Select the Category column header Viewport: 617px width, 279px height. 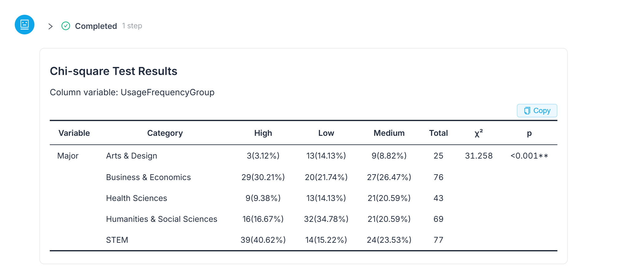[x=165, y=133]
